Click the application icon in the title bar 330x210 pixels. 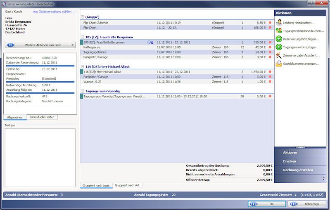(4, 4)
